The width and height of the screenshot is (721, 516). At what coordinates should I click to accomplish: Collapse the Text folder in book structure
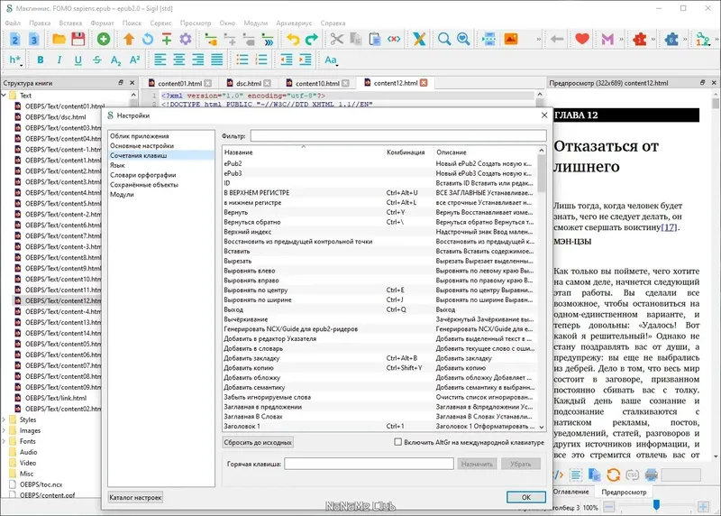pos(5,96)
